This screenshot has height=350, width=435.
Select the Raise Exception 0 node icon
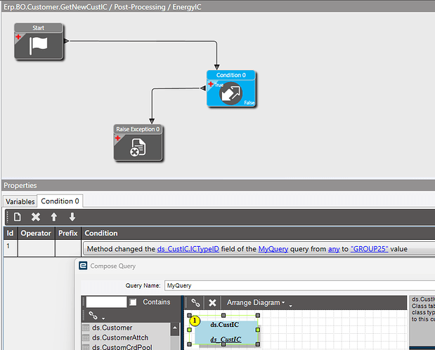click(x=138, y=147)
